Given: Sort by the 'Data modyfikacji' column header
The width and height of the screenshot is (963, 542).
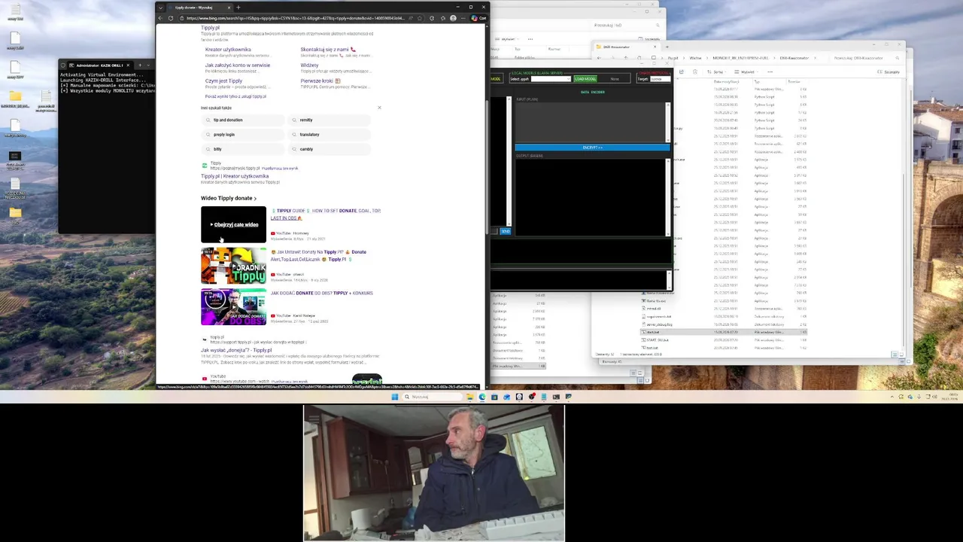Looking at the screenshot, I should [726, 81].
